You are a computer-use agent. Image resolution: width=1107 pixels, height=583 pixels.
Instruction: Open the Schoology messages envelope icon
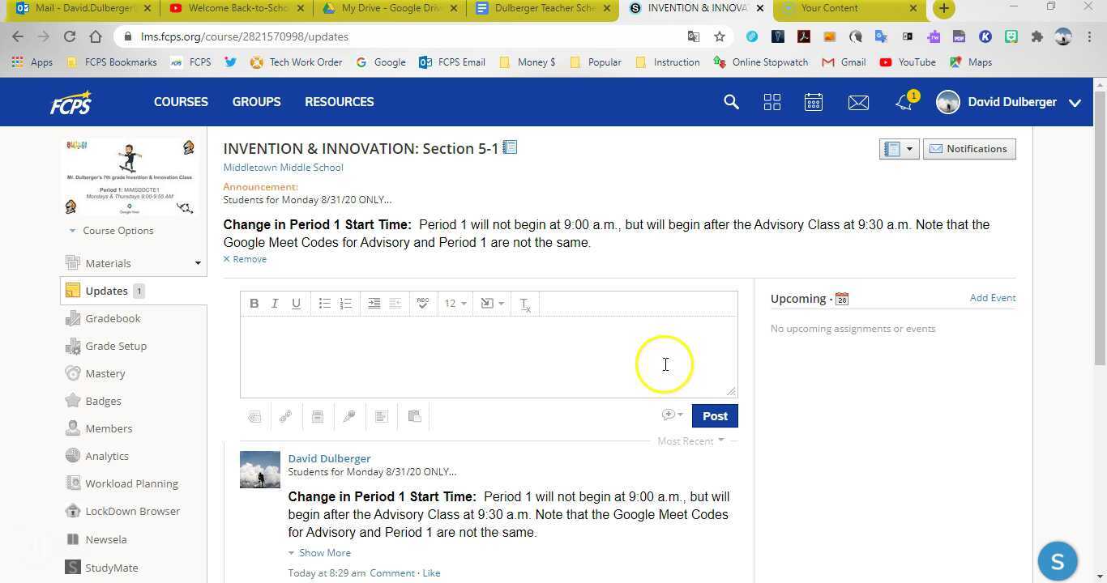859,102
